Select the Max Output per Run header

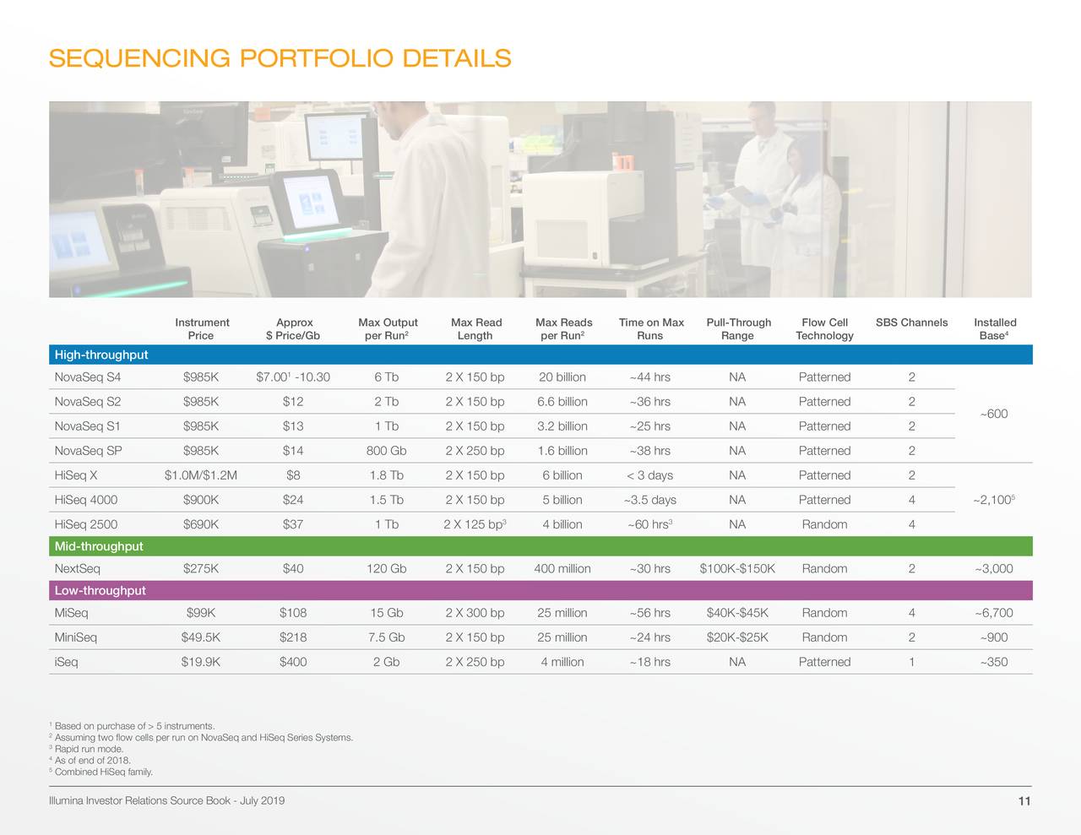click(x=388, y=329)
